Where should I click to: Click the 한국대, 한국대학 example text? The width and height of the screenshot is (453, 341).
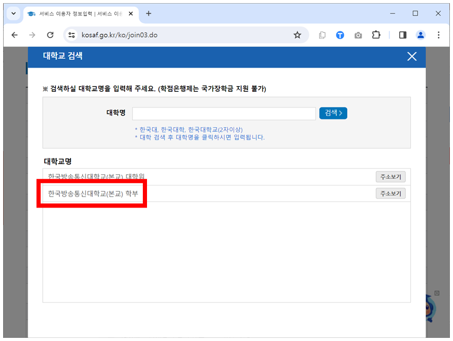coord(189,129)
